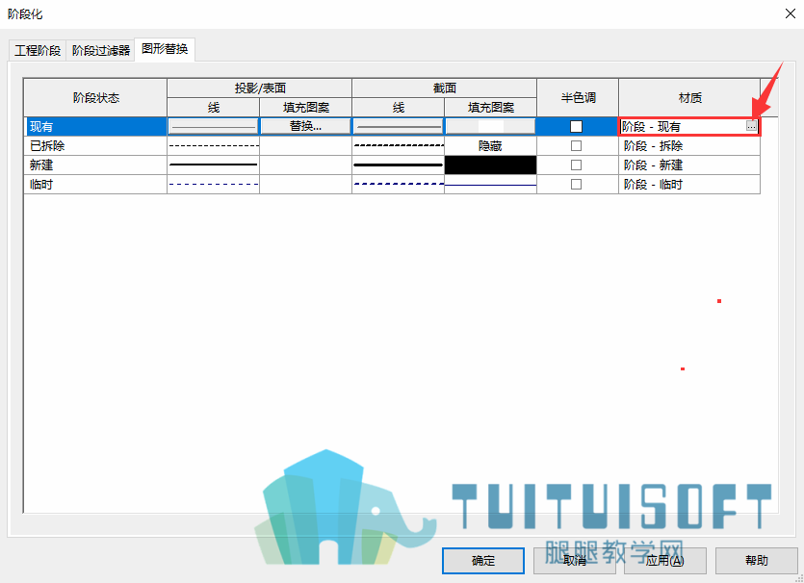Screen dimensions: 804x583
Task: Click thick cut line of 新建
Action: tap(399, 165)
